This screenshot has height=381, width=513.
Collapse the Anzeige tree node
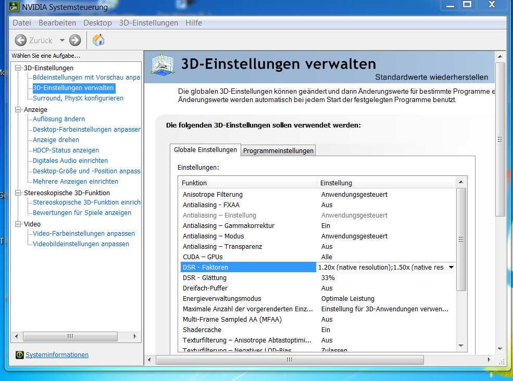(x=18, y=109)
